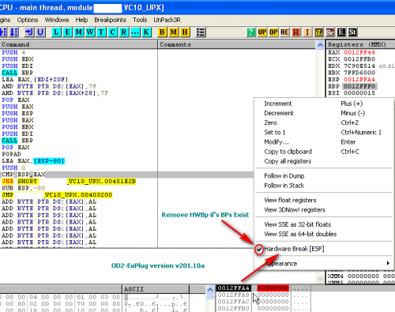Screen dimensions: 395x312
Task: Click the green question mark plugin icon
Action: pyautogui.click(x=251, y=32)
